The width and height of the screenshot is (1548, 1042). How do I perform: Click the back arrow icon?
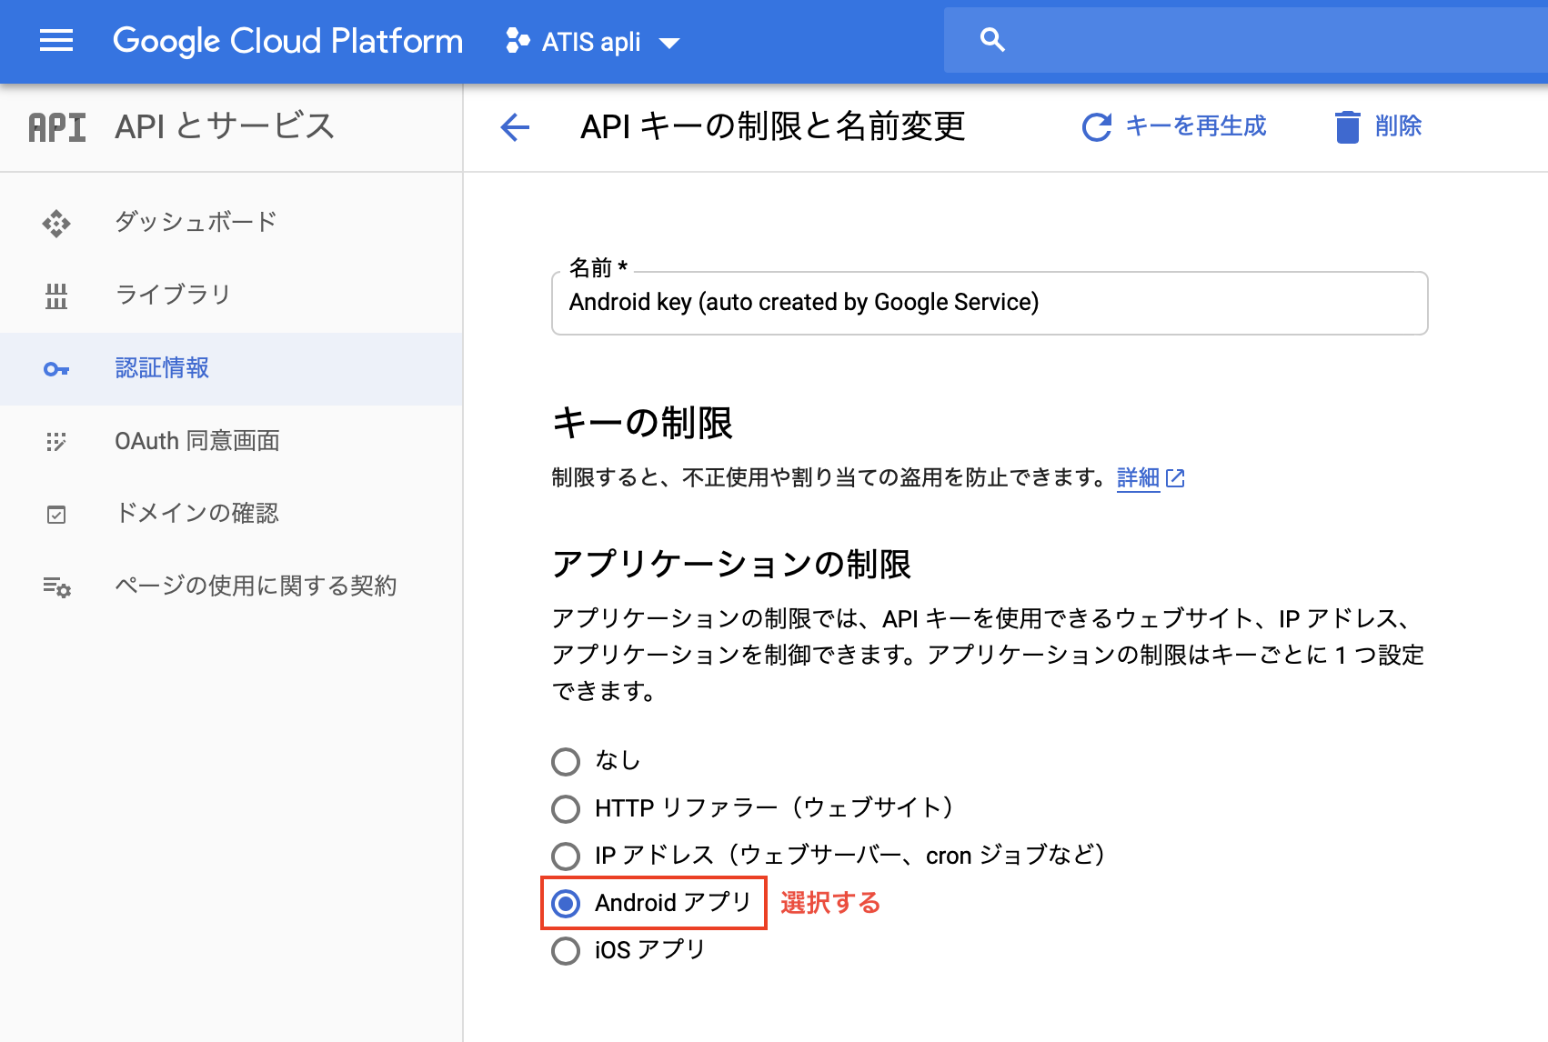click(515, 127)
